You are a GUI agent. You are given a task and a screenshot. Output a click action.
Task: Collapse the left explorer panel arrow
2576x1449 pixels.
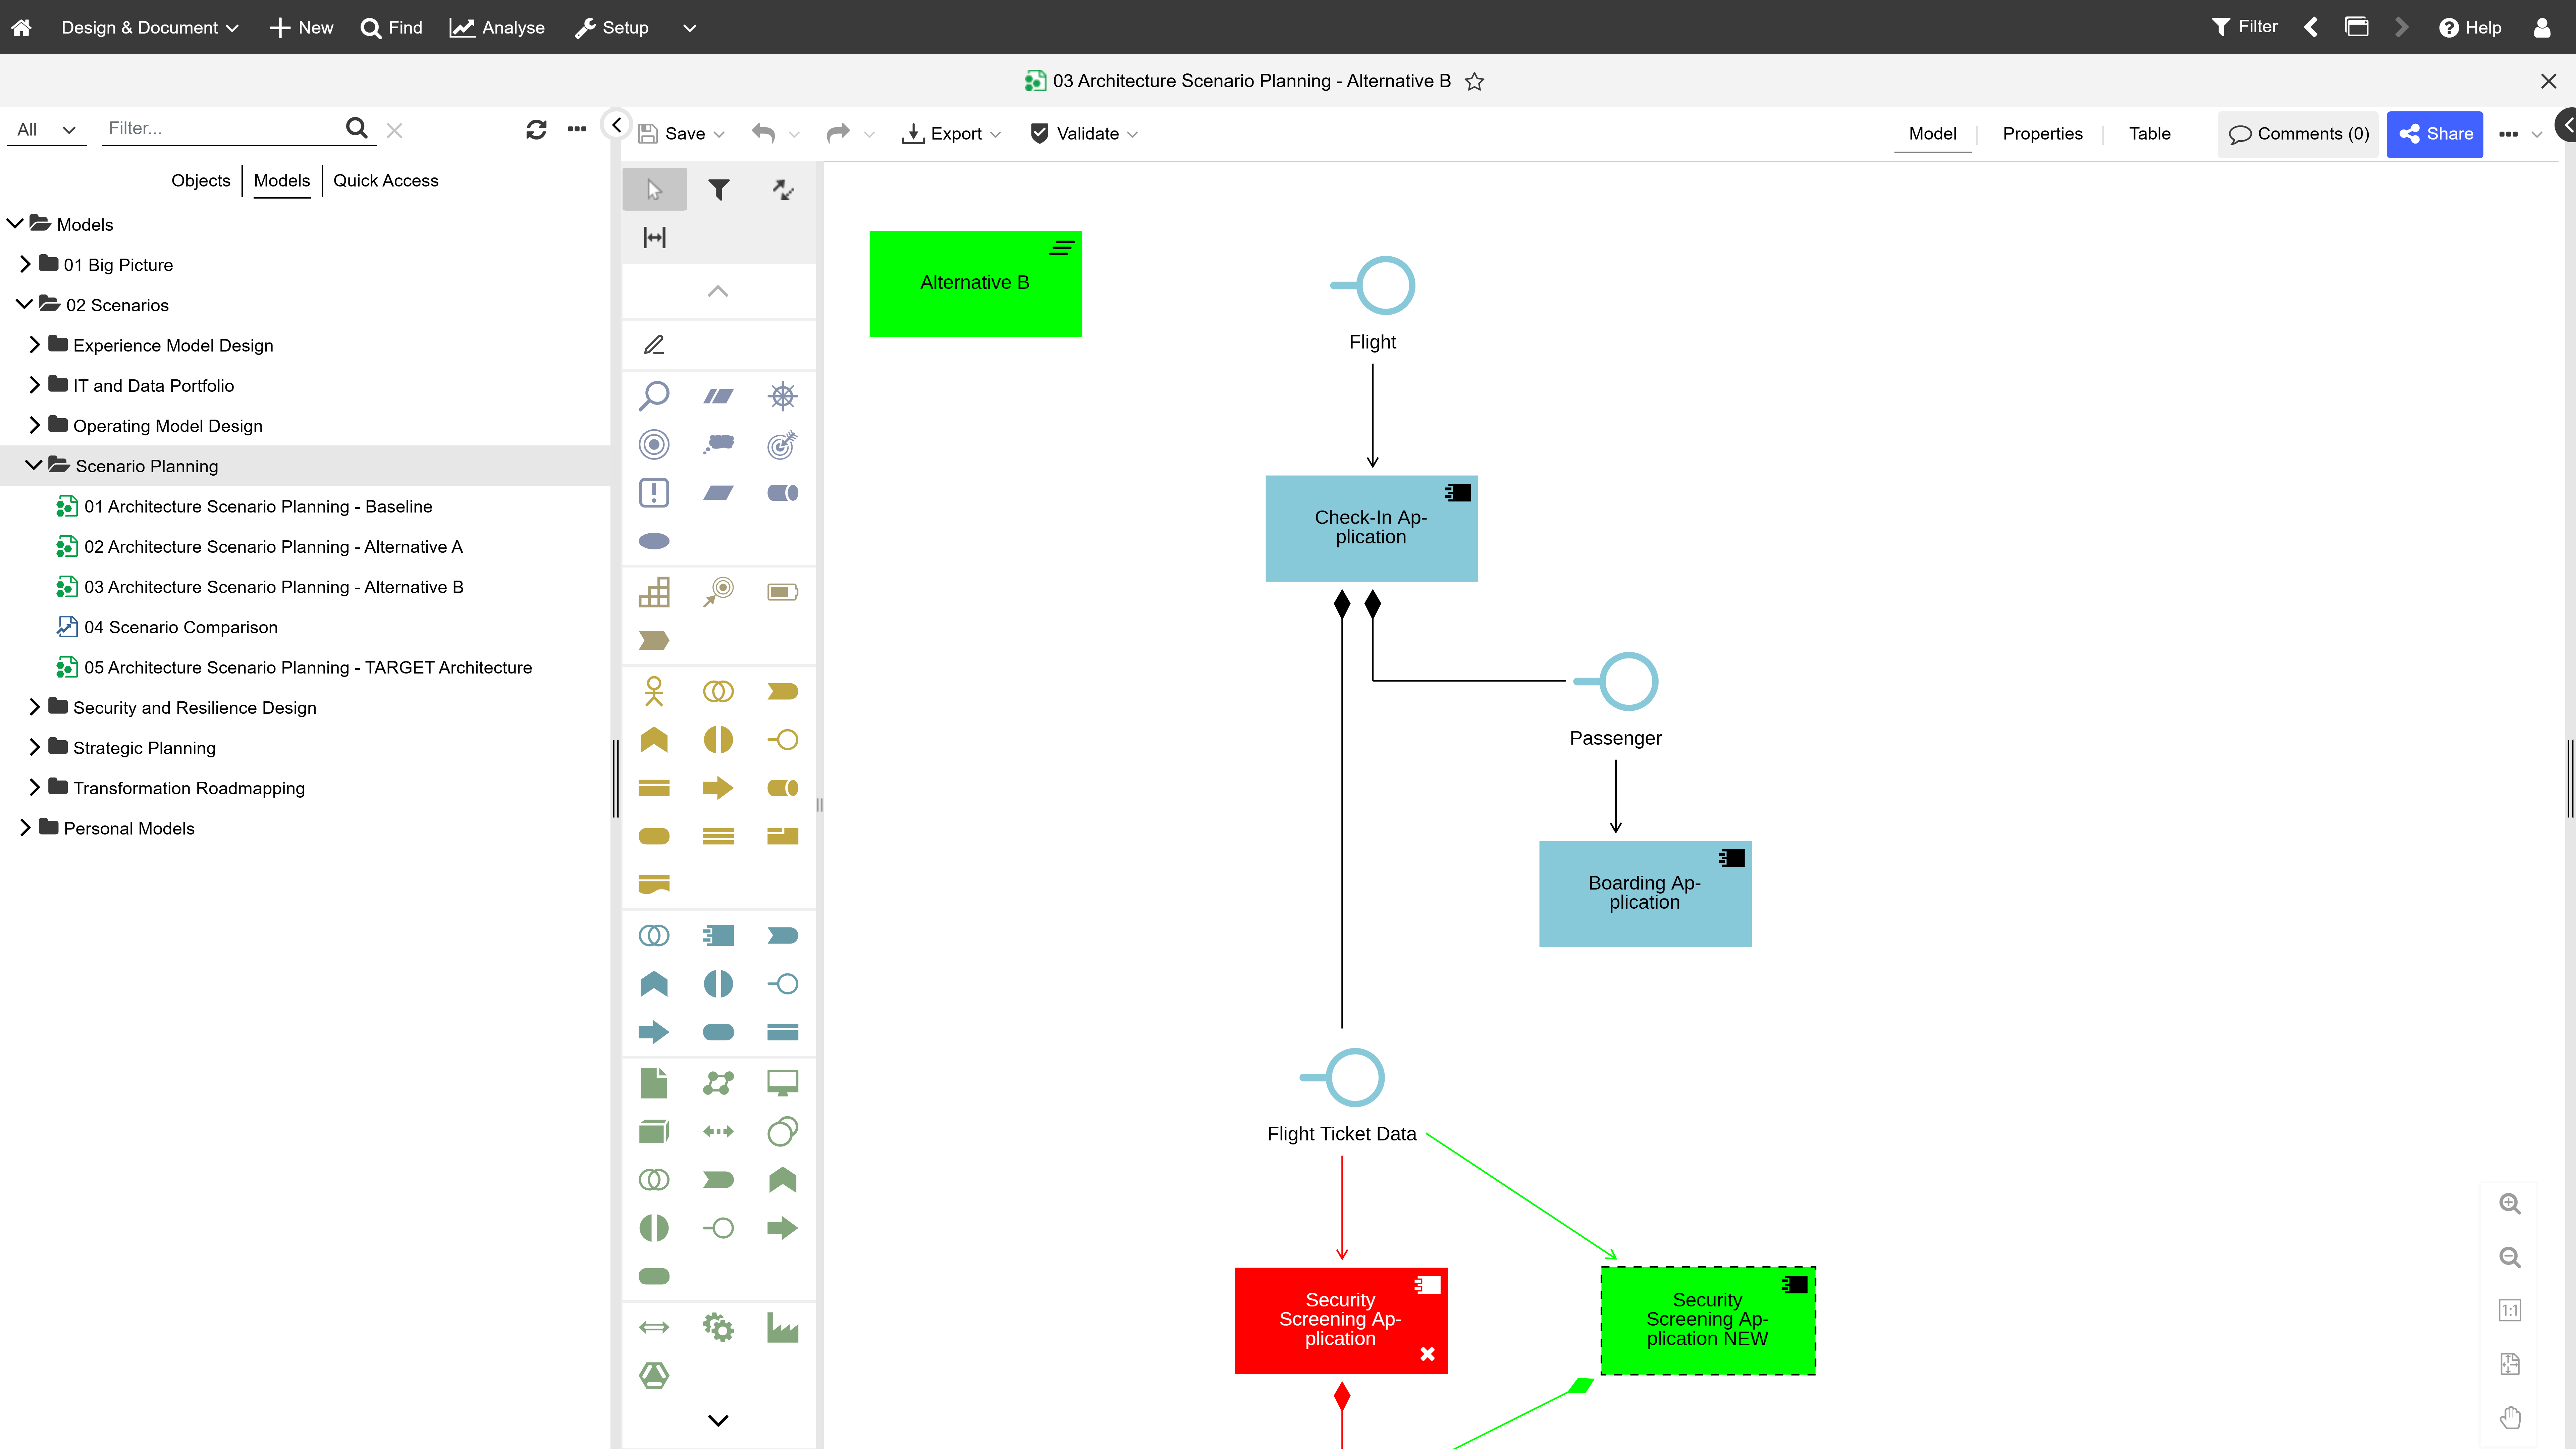(x=616, y=125)
